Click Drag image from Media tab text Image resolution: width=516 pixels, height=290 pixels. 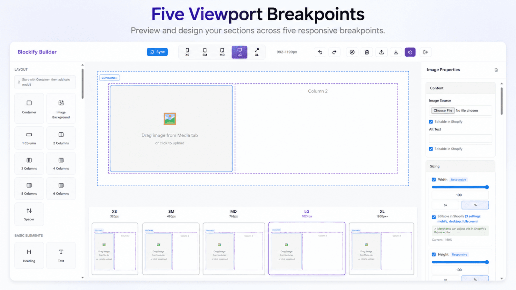[170, 135]
